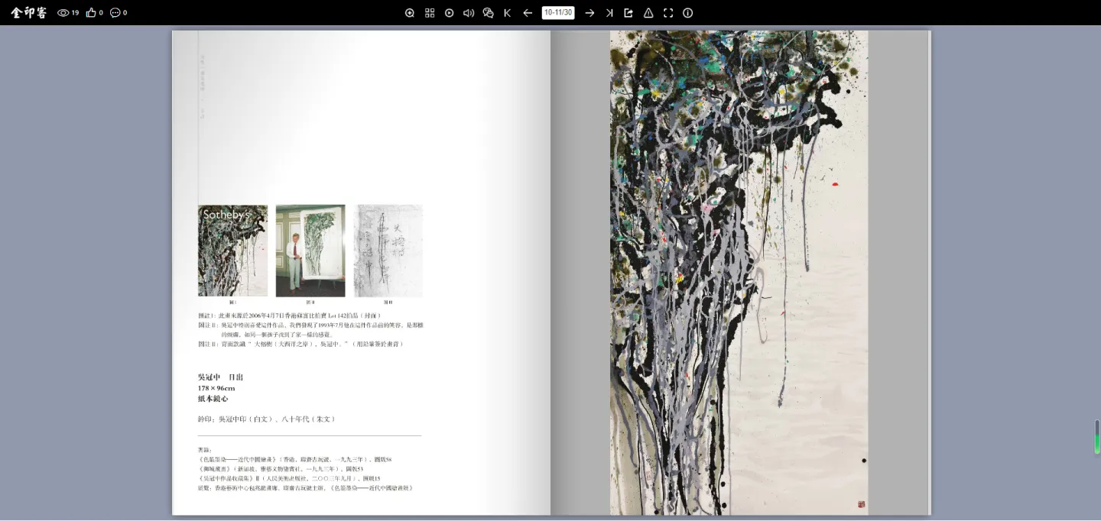Click the share export icon
Screen dimensions: 1101x521
628,13
